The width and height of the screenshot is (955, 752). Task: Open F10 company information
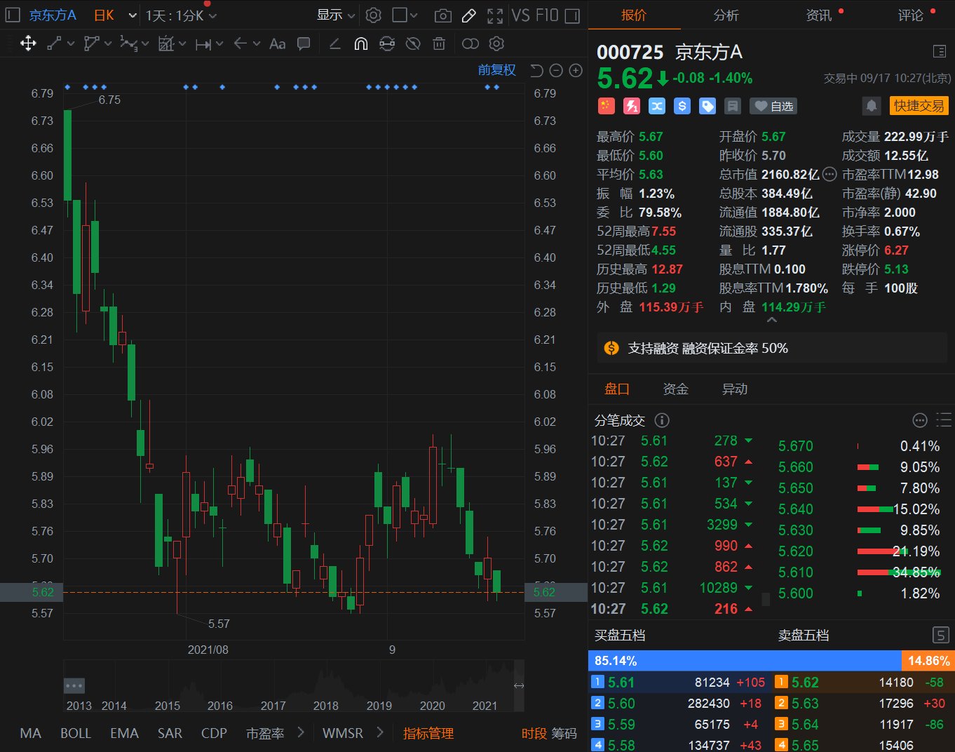coord(546,15)
